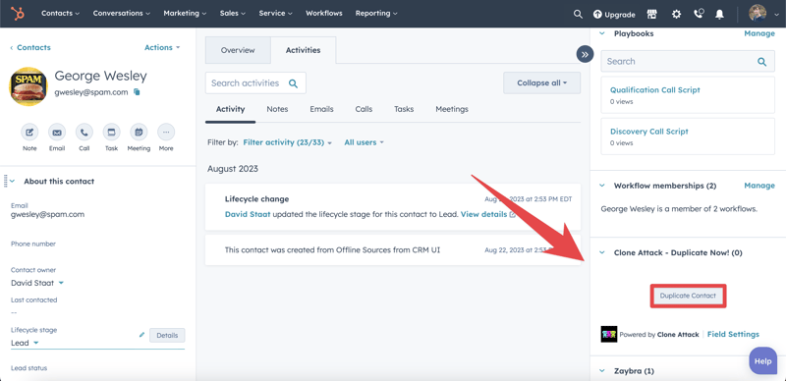
Task: Open the Collapse all dropdown
Action: [x=542, y=83]
